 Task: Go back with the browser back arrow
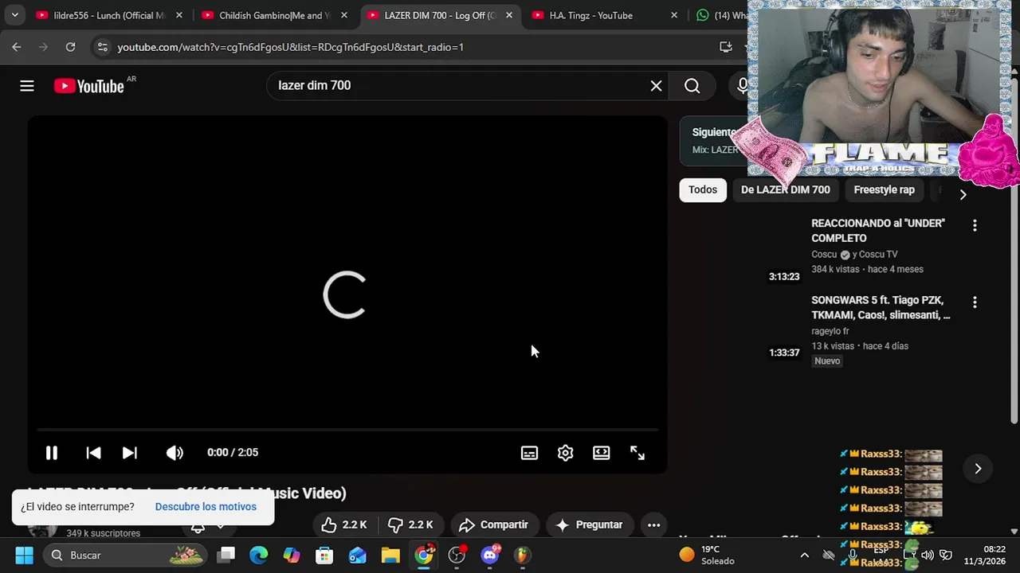click(17, 47)
